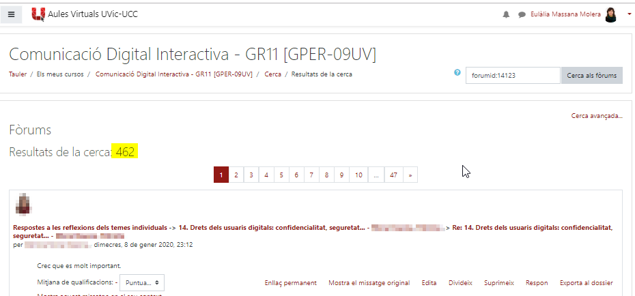Select 'Exporta al dossier' link
Viewport: 635px width, 296px height.
pos(585,282)
